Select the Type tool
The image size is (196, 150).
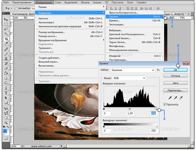6,93
